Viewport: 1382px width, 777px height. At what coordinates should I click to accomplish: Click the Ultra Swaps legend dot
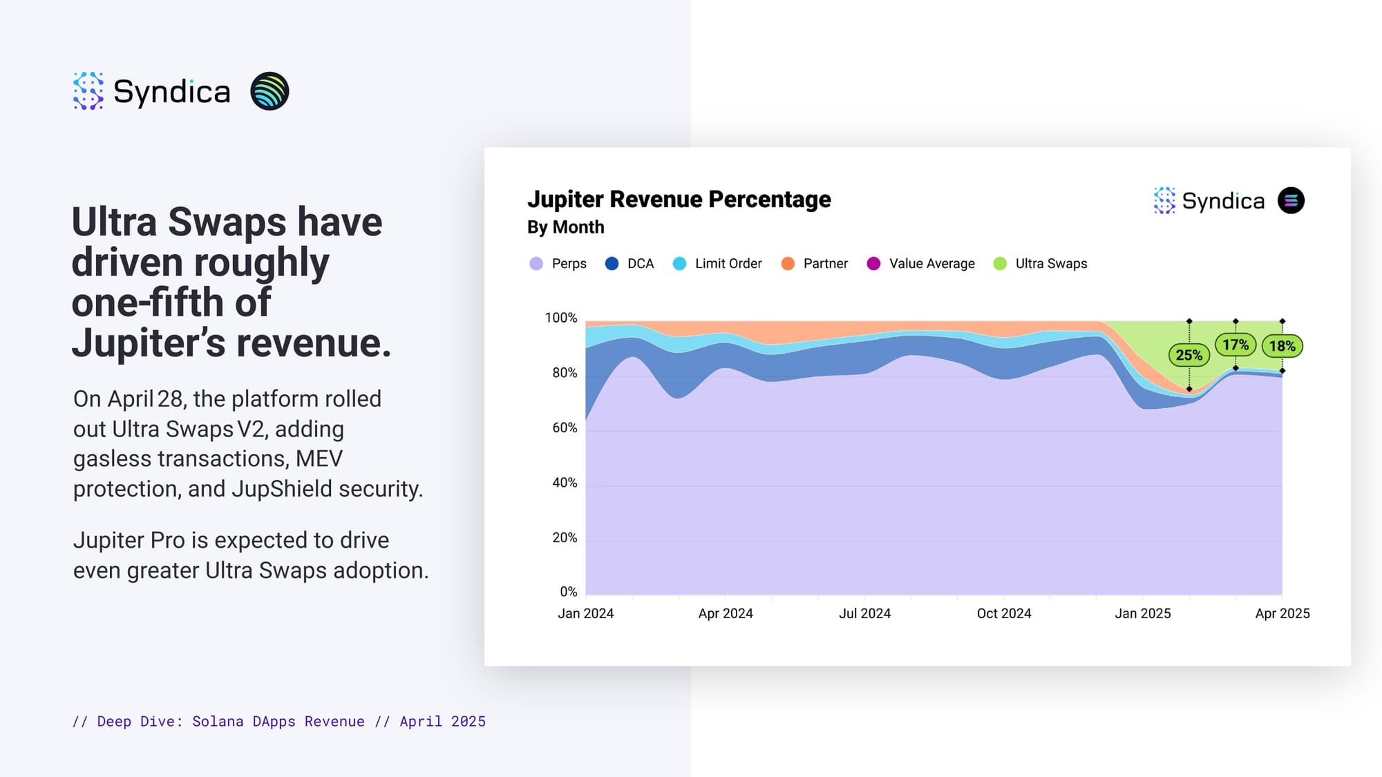pos(1000,264)
